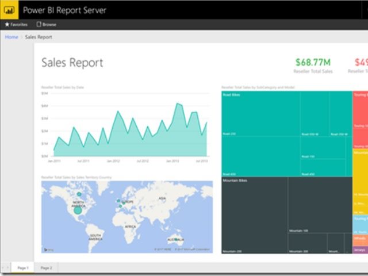Click Reseller Total Sales card label

click(313, 71)
